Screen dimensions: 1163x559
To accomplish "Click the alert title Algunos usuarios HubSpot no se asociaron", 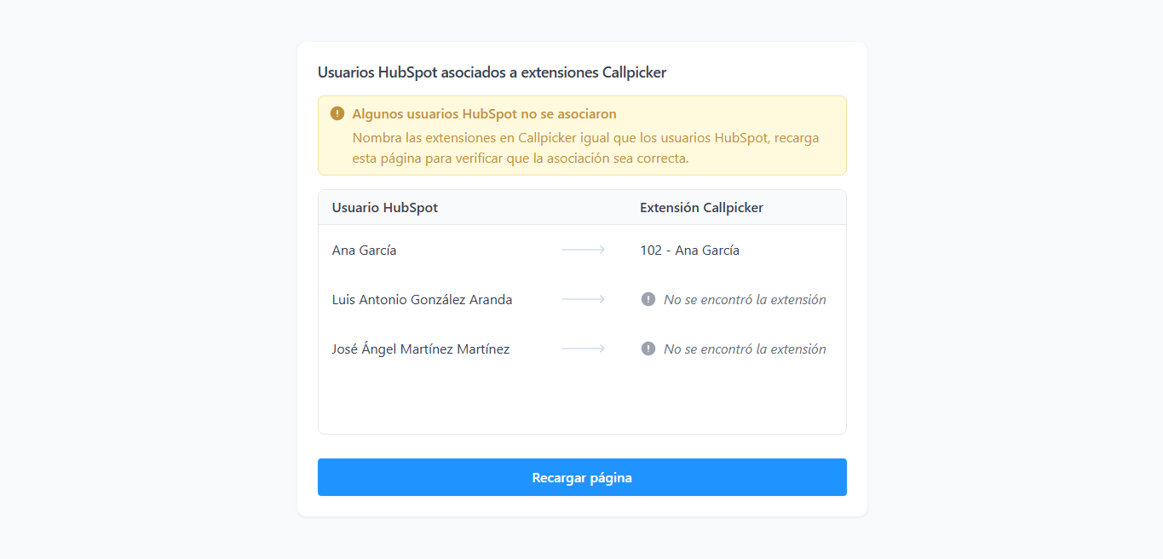I will 484,114.
